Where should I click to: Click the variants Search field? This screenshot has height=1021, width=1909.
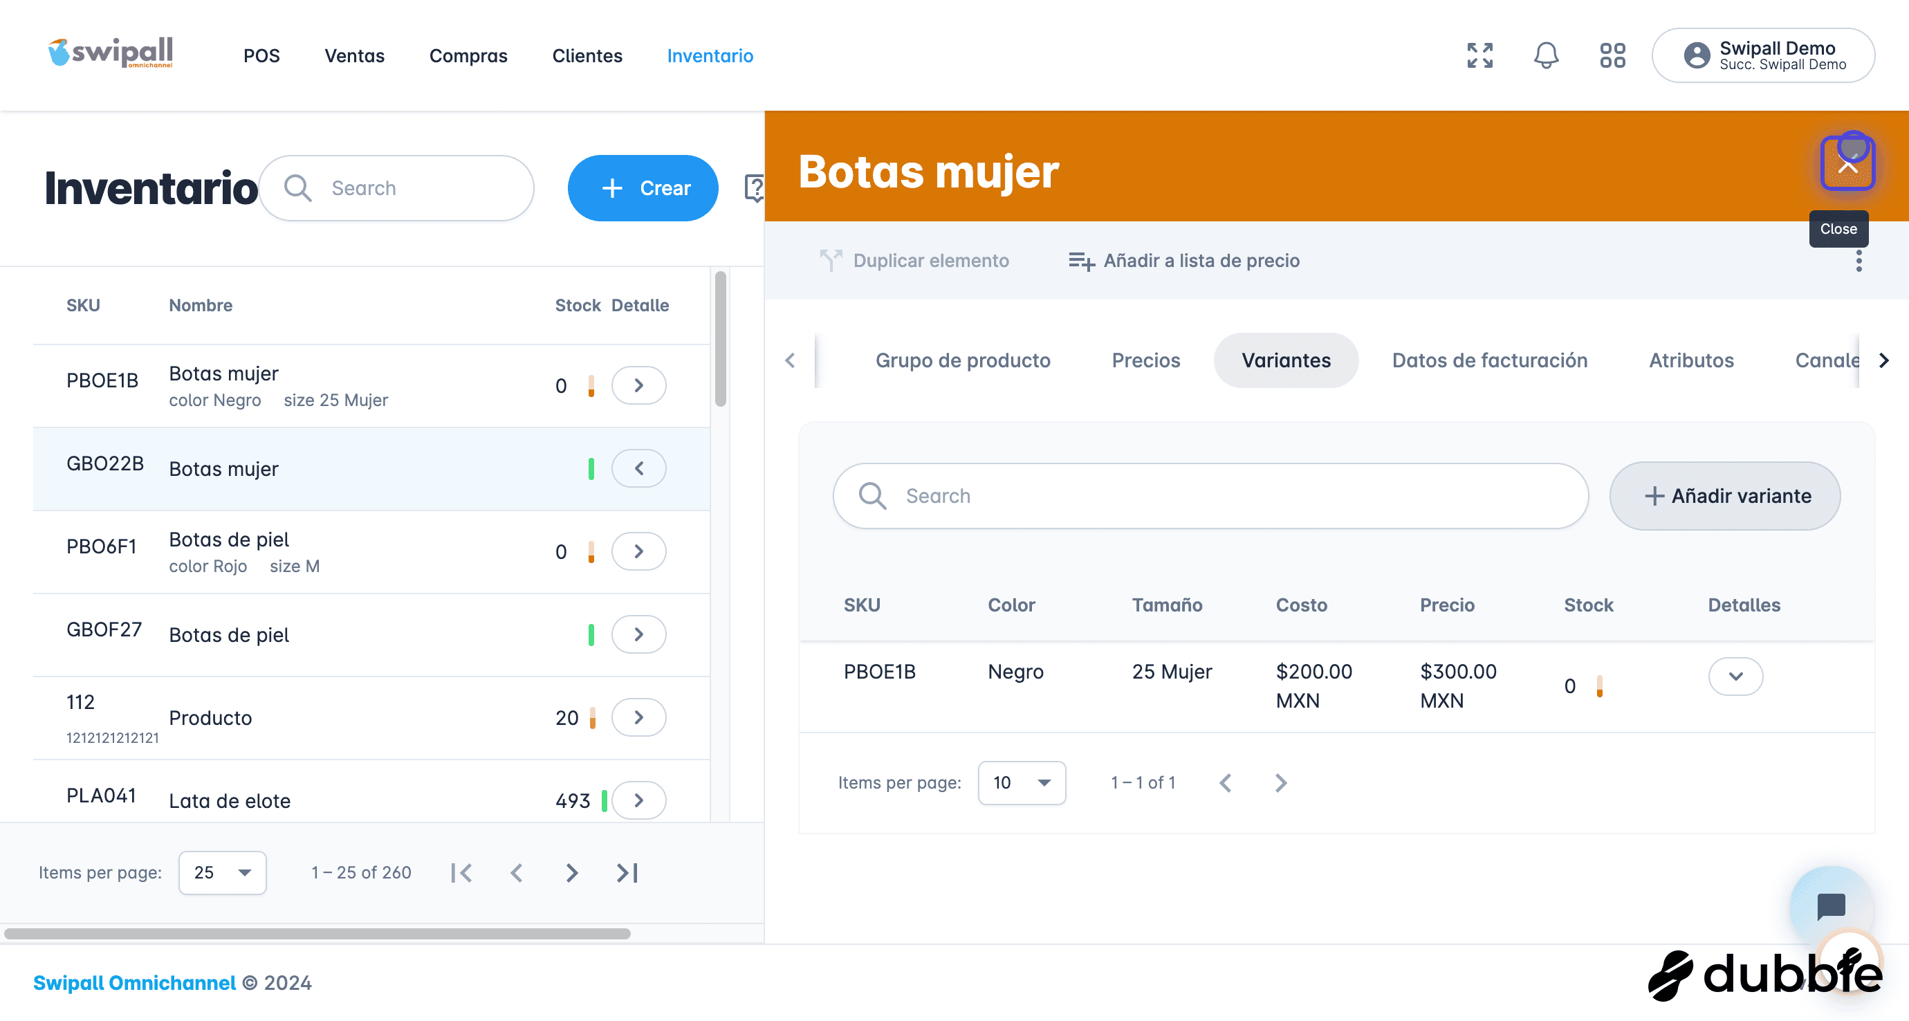tap(1210, 496)
